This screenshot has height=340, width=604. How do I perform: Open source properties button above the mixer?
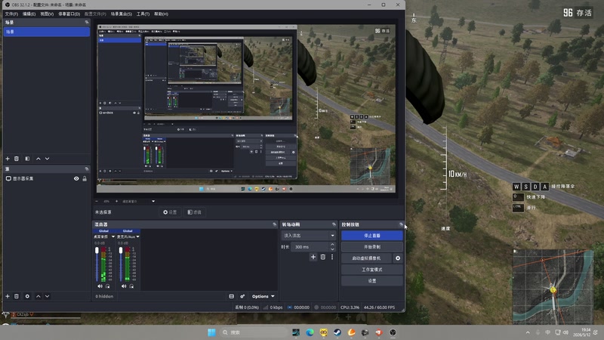[x=170, y=212]
